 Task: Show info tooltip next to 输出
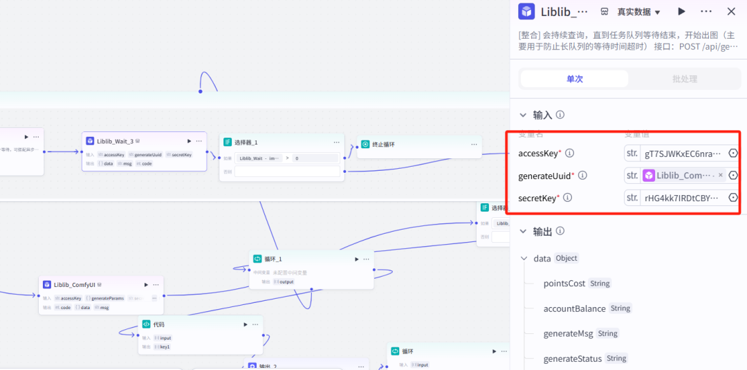tap(560, 231)
